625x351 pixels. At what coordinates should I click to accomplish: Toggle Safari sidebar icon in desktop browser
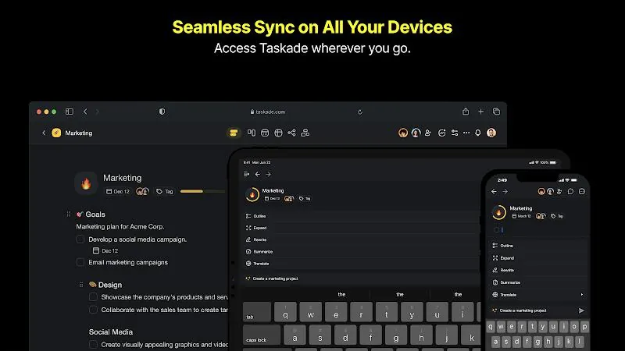click(x=70, y=112)
